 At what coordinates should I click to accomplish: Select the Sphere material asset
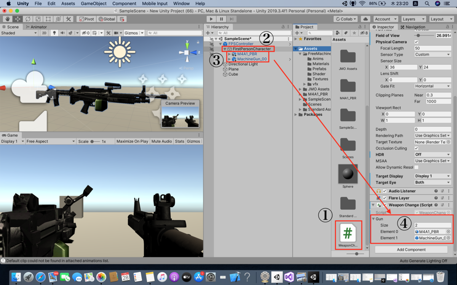click(348, 176)
